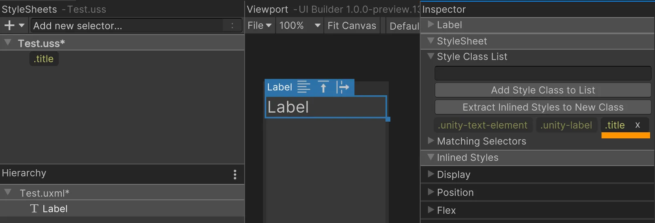The width and height of the screenshot is (655, 223).
Task: Click the text align icon on Label header
Action: coord(303,87)
